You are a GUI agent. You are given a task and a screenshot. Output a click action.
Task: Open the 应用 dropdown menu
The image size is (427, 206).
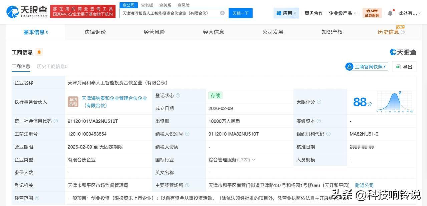coord(286,13)
